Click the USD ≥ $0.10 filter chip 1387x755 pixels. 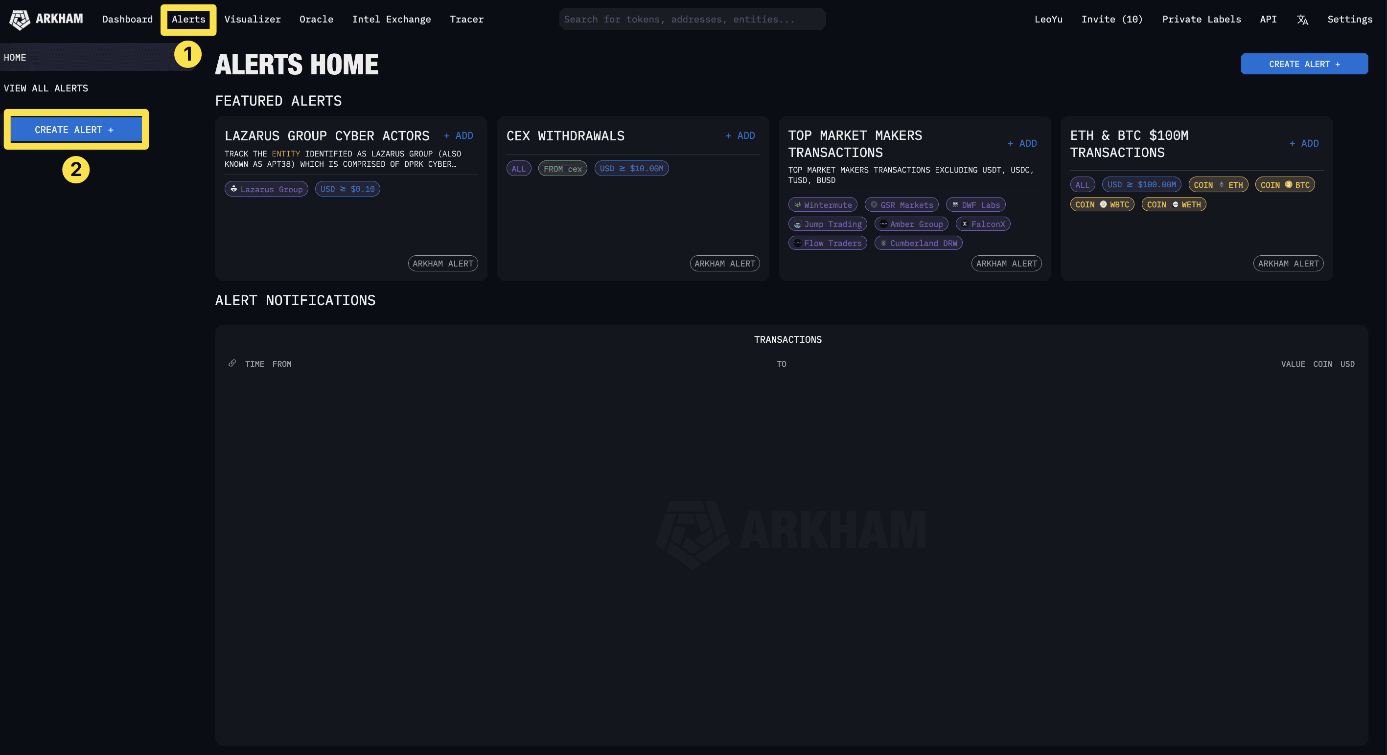347,189
